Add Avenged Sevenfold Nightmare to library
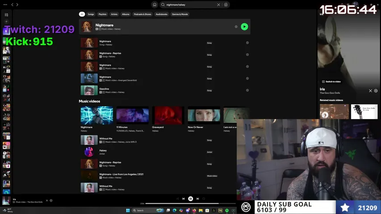Image resolution: width=381 pixels, height=214 pixels. [247, 78]
